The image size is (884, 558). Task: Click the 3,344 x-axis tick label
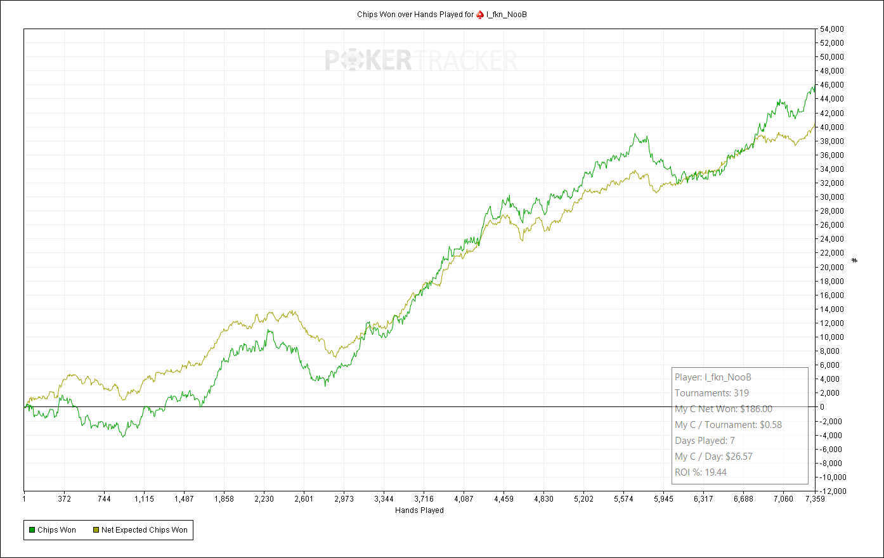pos(384,499)
